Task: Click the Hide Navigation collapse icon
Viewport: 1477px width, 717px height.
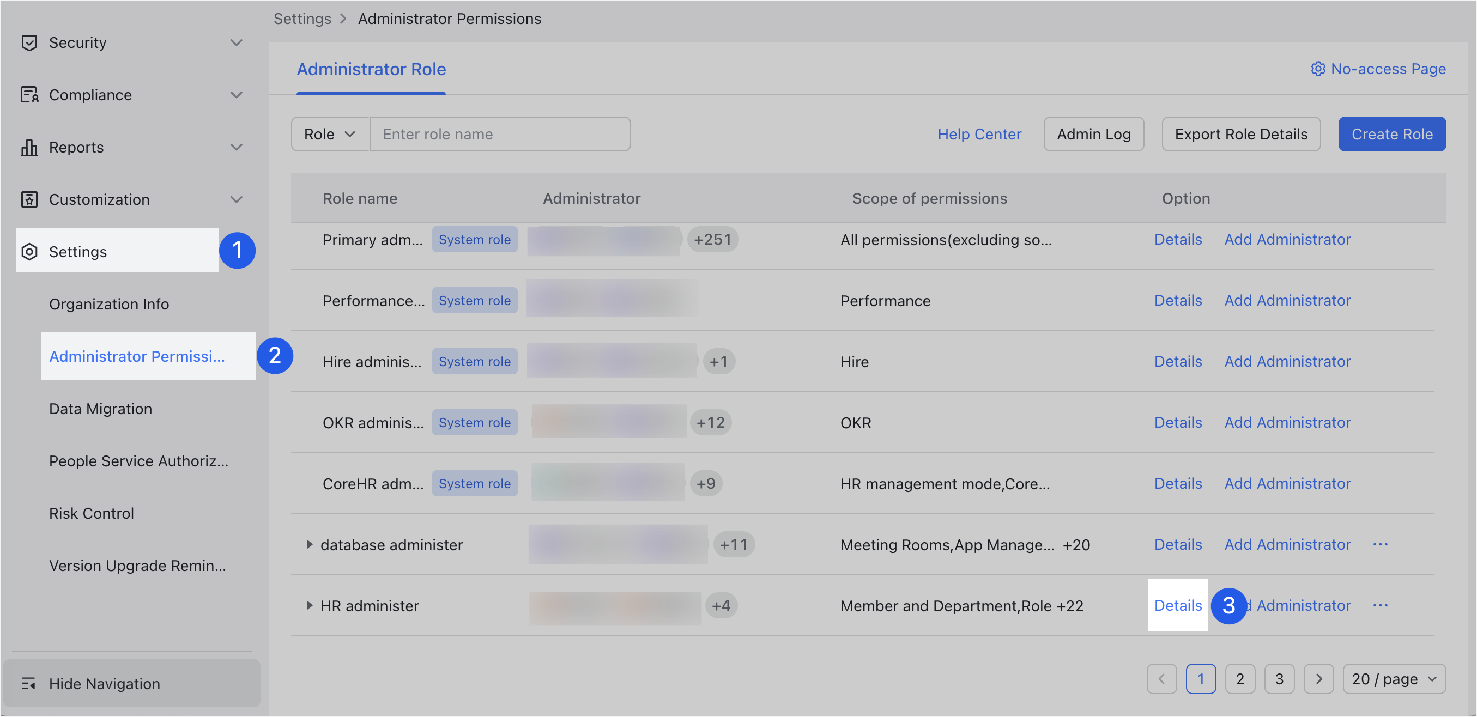Action: click(x=29, y=683)
